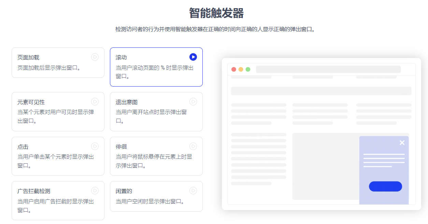Image resolution: width=428 pixels, height=224 pixels.
Task: Click the blue play icon on the 滚动 card
Action: (x=193, y=57)
